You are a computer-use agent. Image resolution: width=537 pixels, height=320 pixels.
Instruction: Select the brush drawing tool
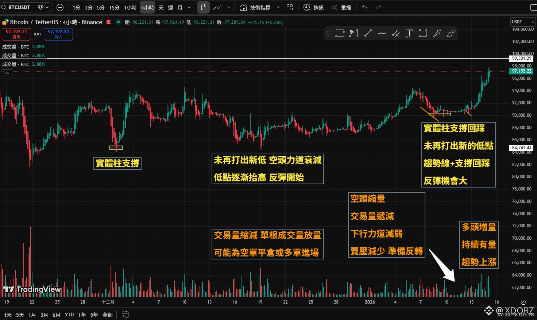click(451, 34)
